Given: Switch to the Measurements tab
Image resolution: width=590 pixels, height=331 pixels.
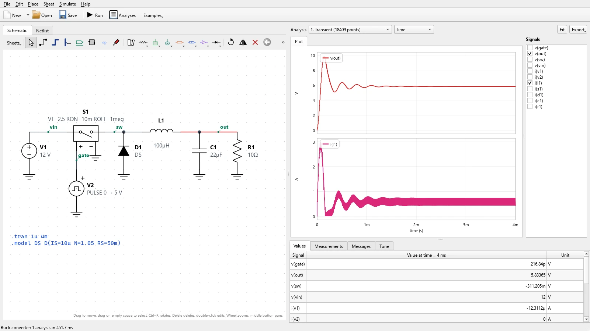Looking at the screenshot, I should [329, 246].
